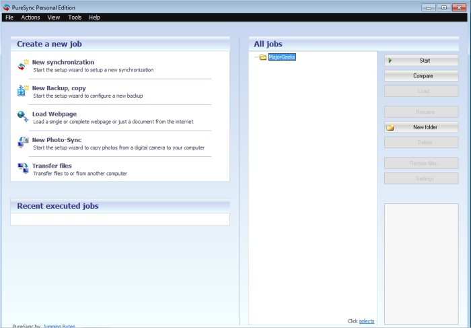Open the Actions menu

pyautogui.click(x=30, y=18)
